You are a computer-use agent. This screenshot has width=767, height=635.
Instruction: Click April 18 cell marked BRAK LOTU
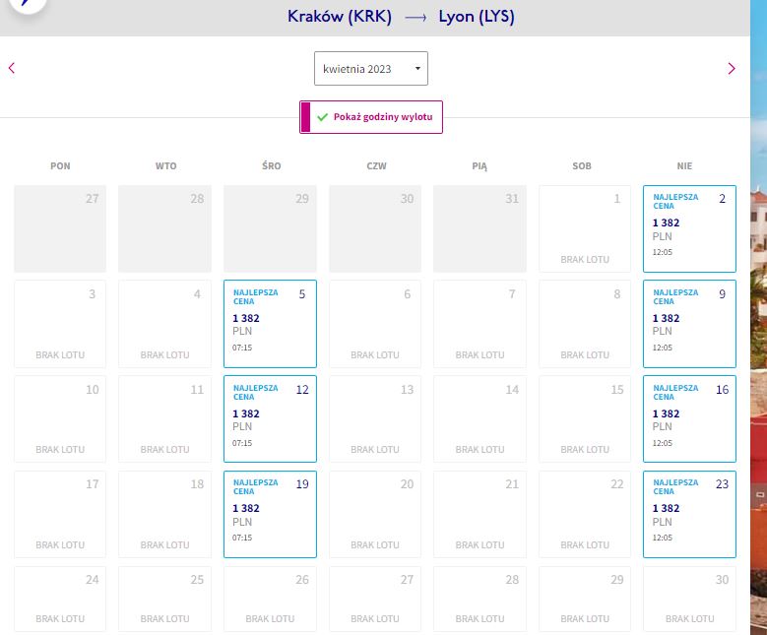pyautogui.click(x=164, y=514)
